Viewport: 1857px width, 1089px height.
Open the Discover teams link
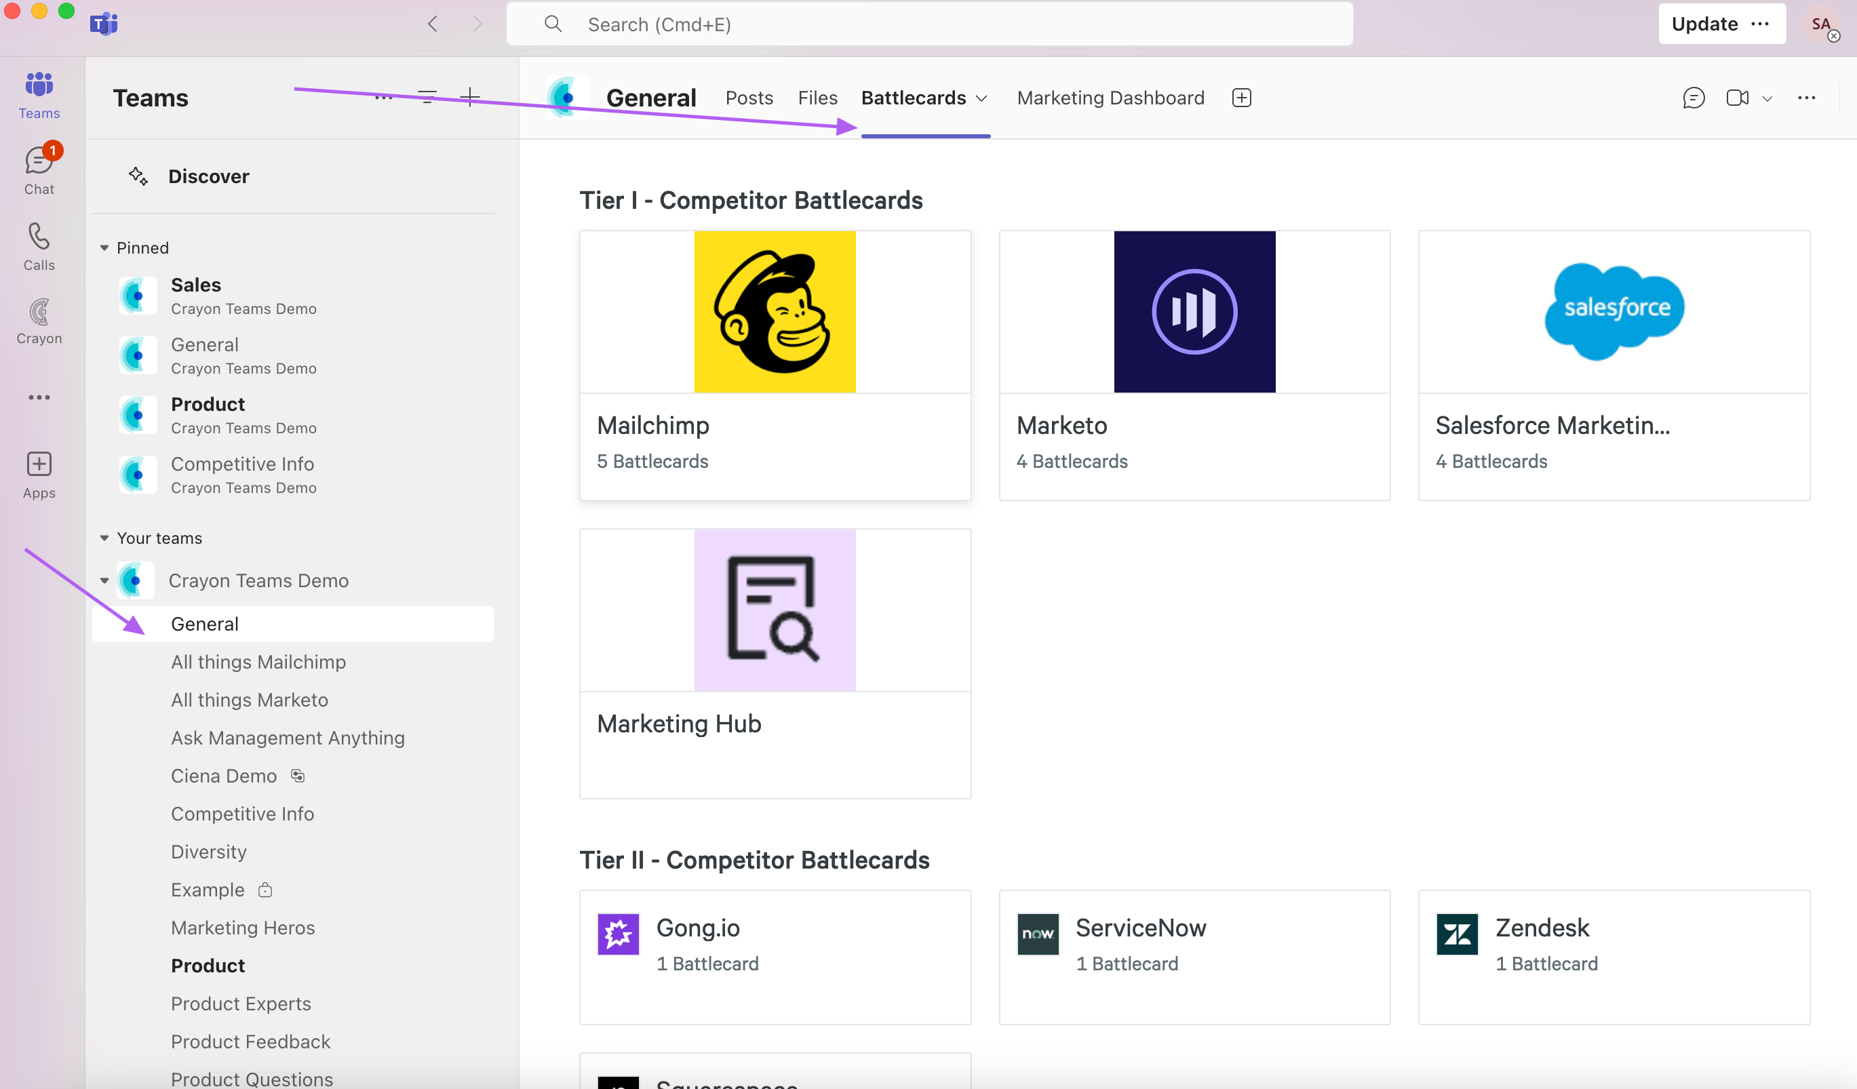(x=208, y=177)
